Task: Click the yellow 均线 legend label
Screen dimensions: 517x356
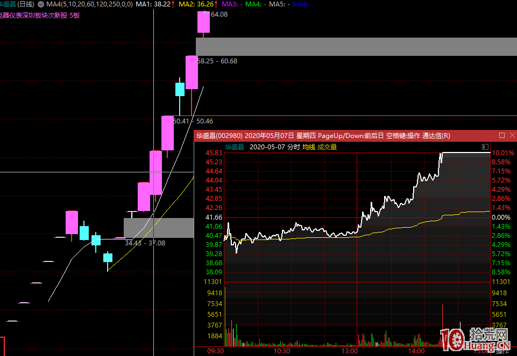Action: (309, 147)
